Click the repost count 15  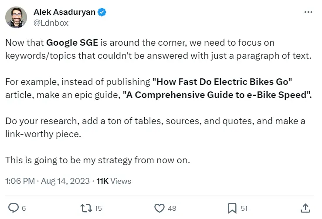tap(98, 208)
